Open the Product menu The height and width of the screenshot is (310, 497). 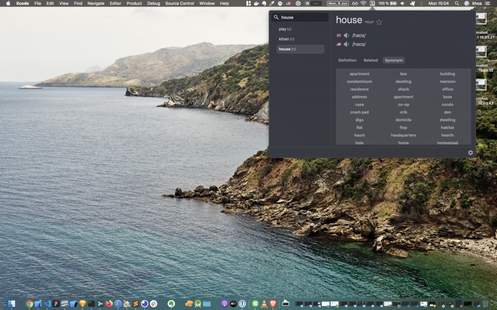tap(134, 4)
